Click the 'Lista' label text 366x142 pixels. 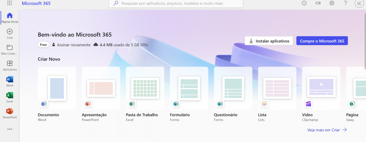[262, 115]
